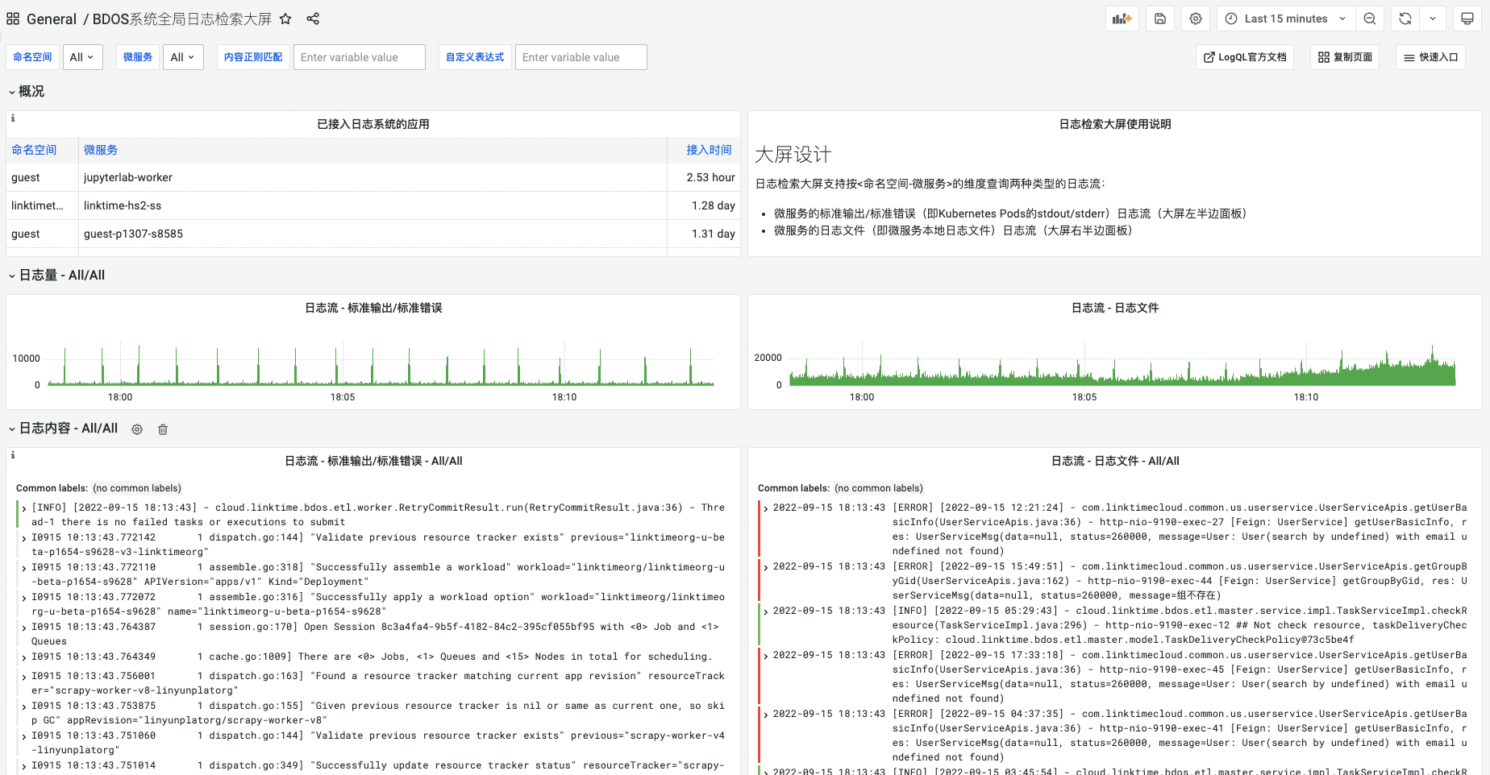Expand log line with dispatch.go:155
Viewport: 1490px width, 775px height.
coord(24,707)
